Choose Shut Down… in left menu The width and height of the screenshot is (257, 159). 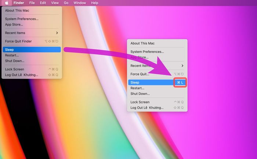click(32, 61)
